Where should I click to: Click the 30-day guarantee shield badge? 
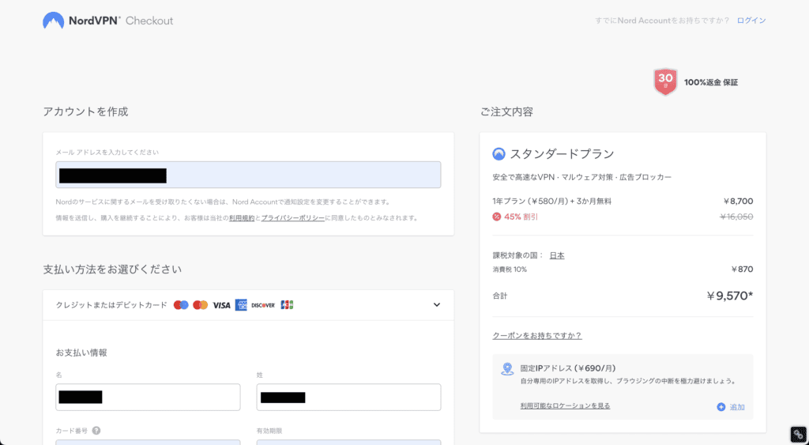pos(665,81)
